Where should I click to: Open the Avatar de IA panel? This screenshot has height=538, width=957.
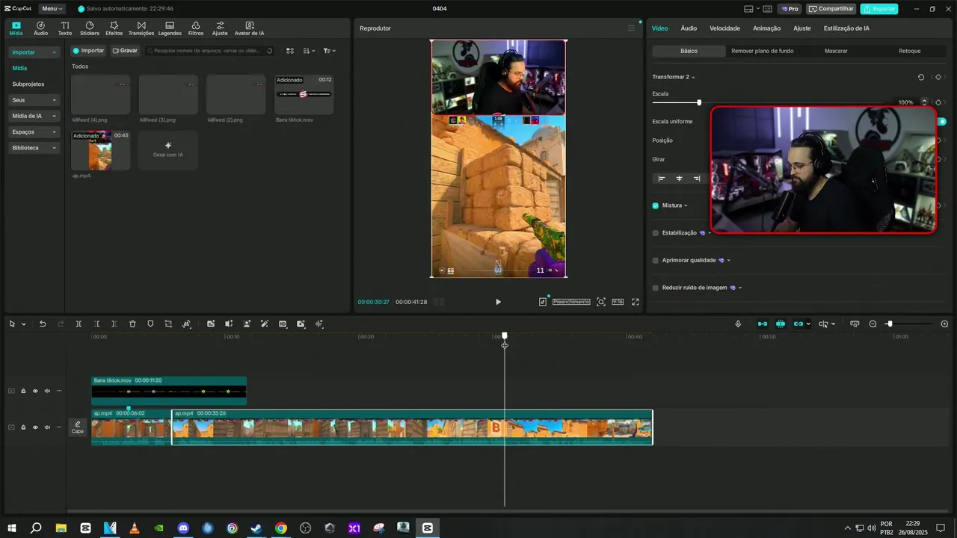[x=249, y=28]
